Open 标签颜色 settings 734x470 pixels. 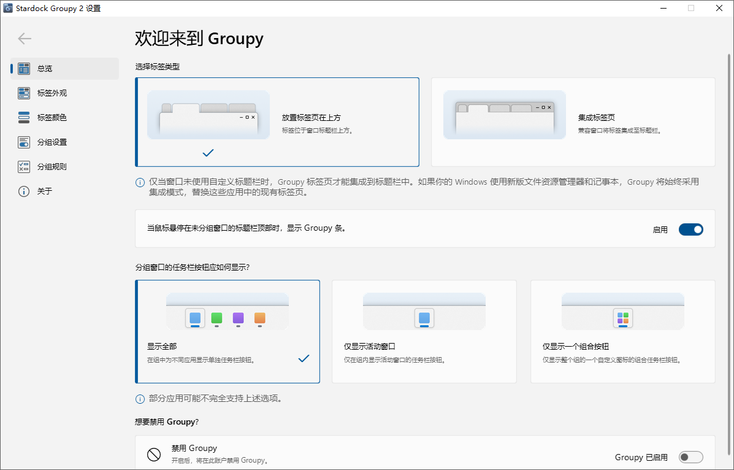click(x=64, y=117)
